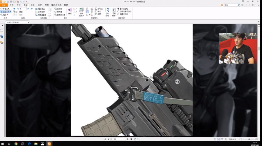Click the Print quick-access icon
Screen dimensions: 262x146
coord(11,1)
